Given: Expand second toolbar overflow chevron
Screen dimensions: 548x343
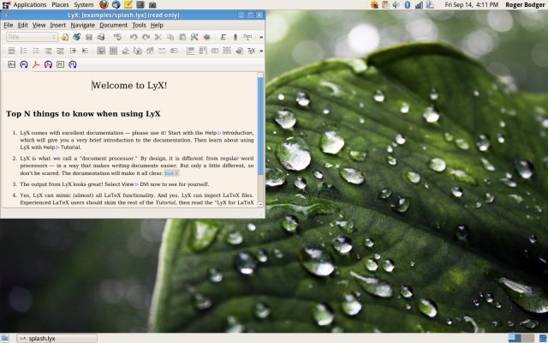Looking at the screenshot, I should pos(261,51).
